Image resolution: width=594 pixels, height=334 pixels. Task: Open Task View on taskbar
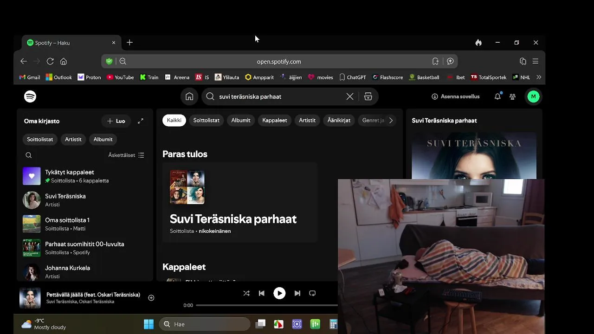point(261,324)
